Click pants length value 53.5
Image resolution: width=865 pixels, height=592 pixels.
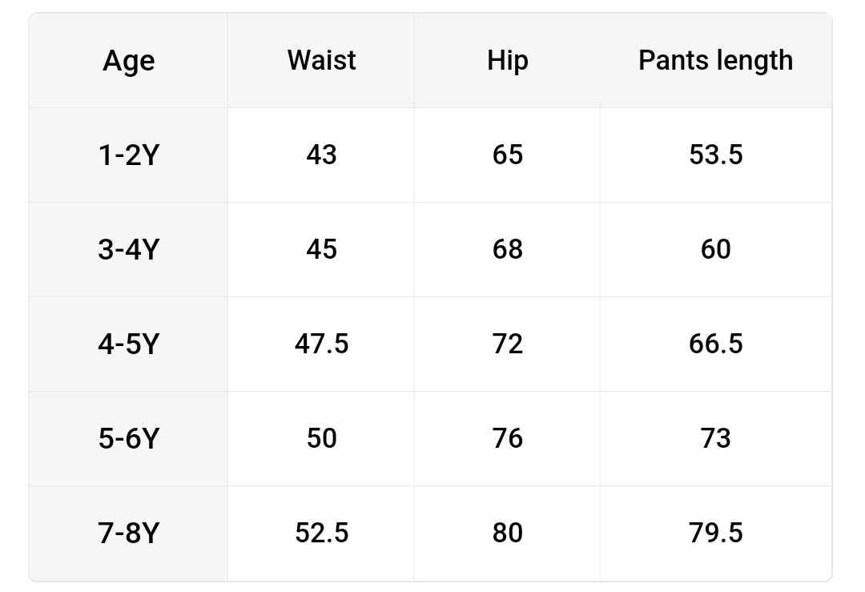pyautogui.click(x=715, y=155)
